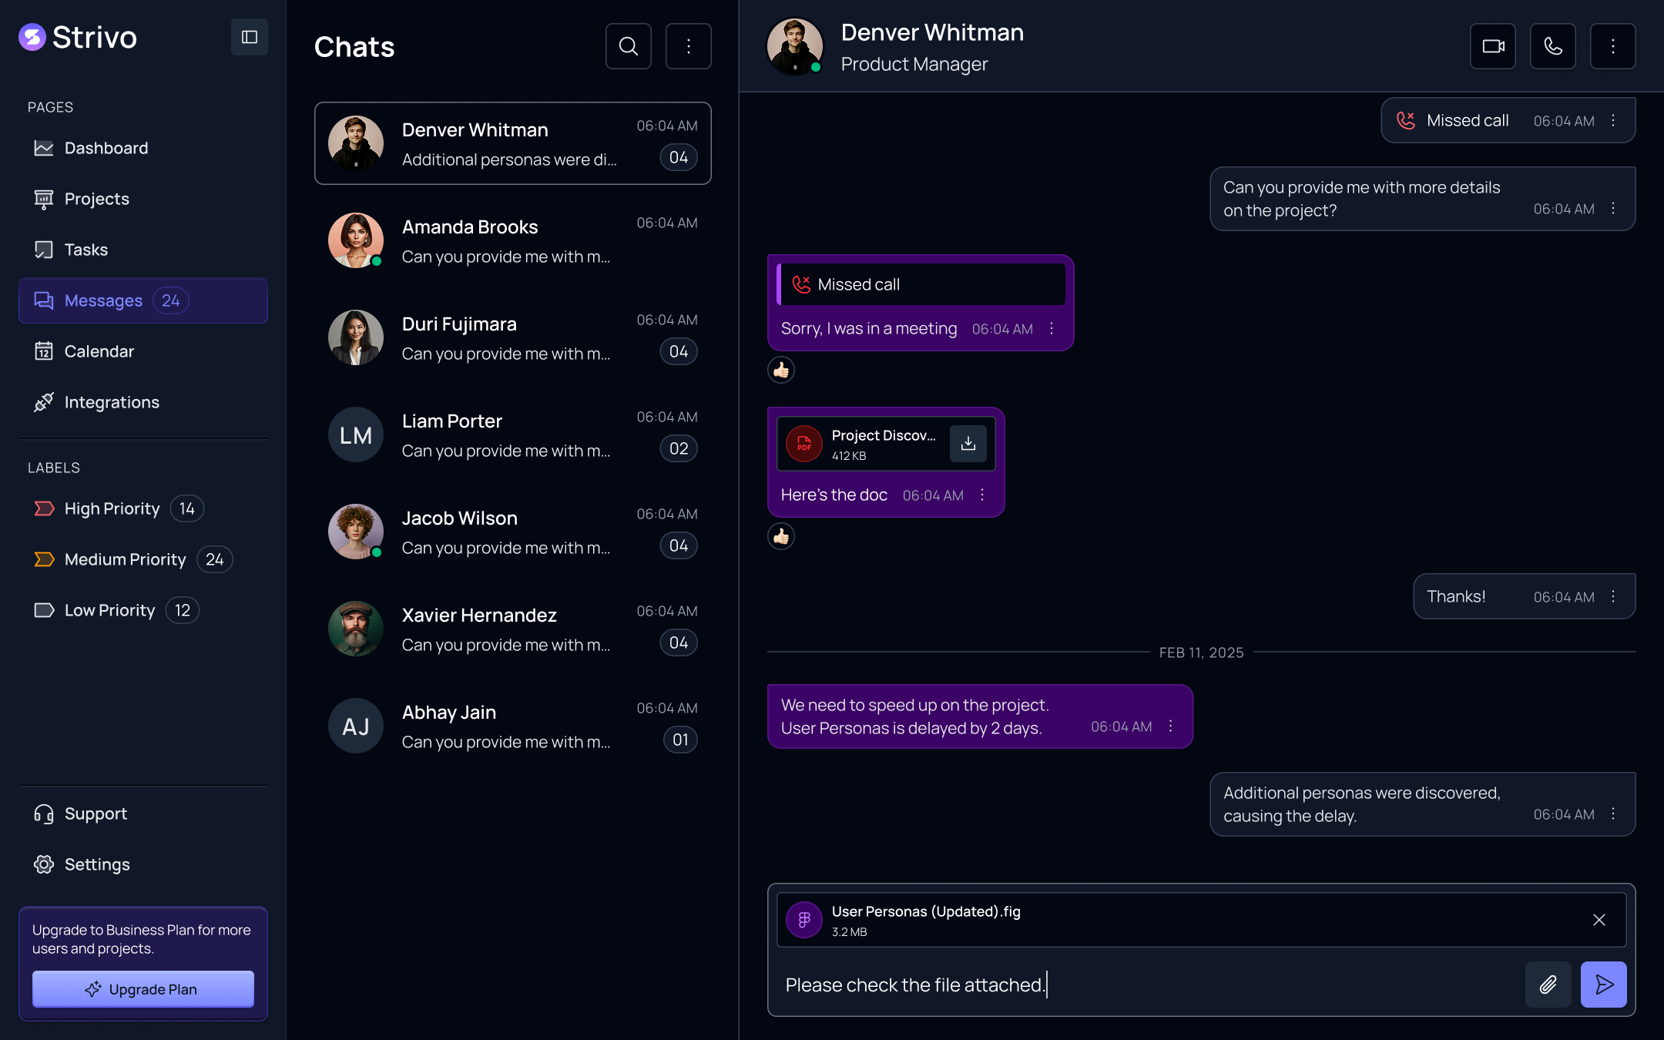Image resolution: width=1664 pixels, height=1040 pixels.
Task: Open Integrations from the sidebar
Action: 112,402
